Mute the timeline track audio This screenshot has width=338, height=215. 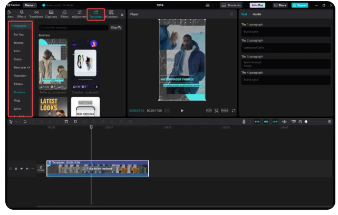pos(27,169)
